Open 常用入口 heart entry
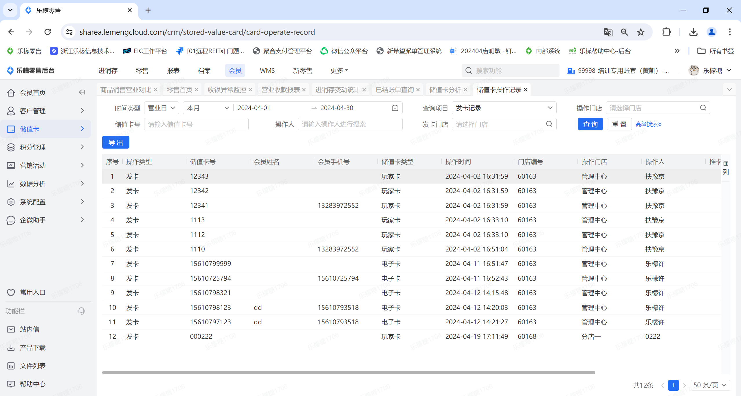The width and height of the screenshot is (741, 396). pyautogui.click(x=26, y=293)
